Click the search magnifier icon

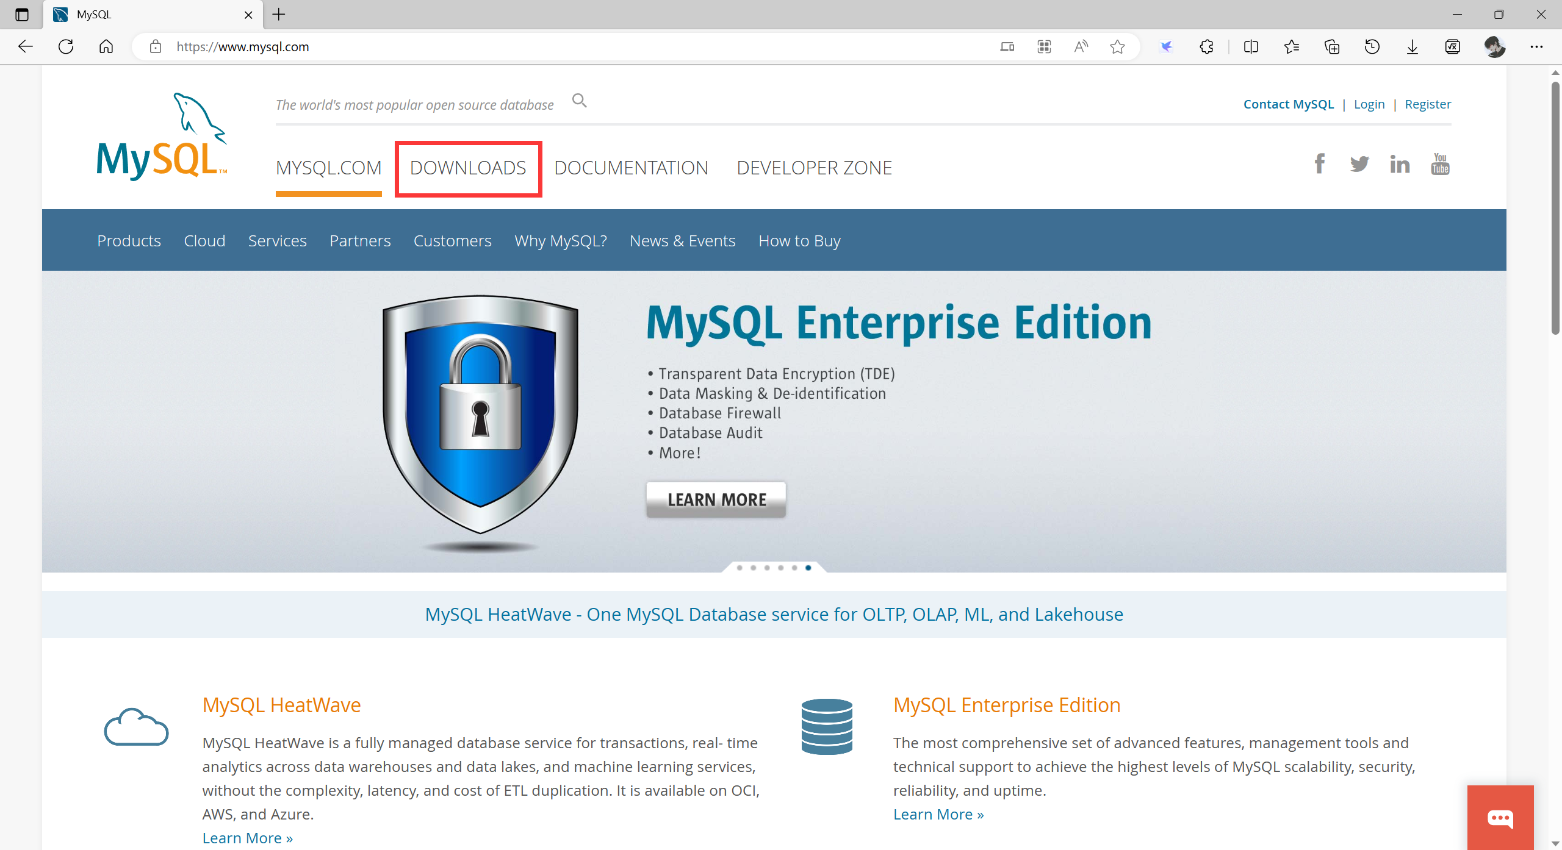coord(579,101)
